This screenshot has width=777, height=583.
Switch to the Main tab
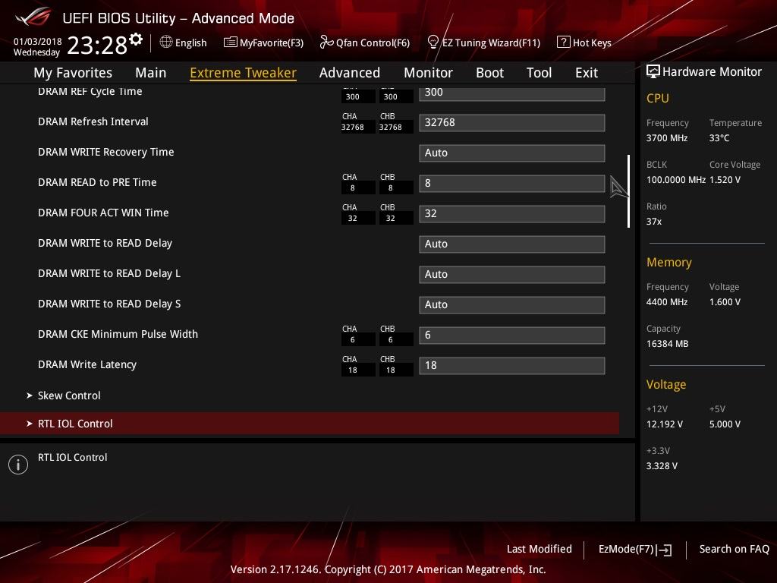pyautogui.click(x=151, y=72)
